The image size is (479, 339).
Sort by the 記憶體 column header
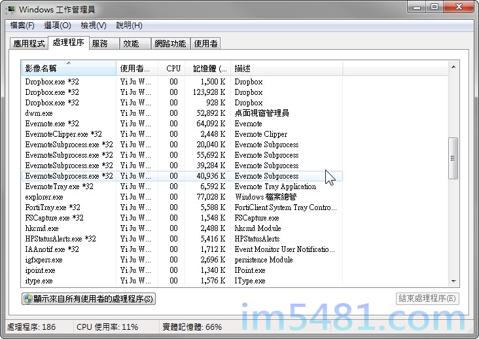click(207, 69)
